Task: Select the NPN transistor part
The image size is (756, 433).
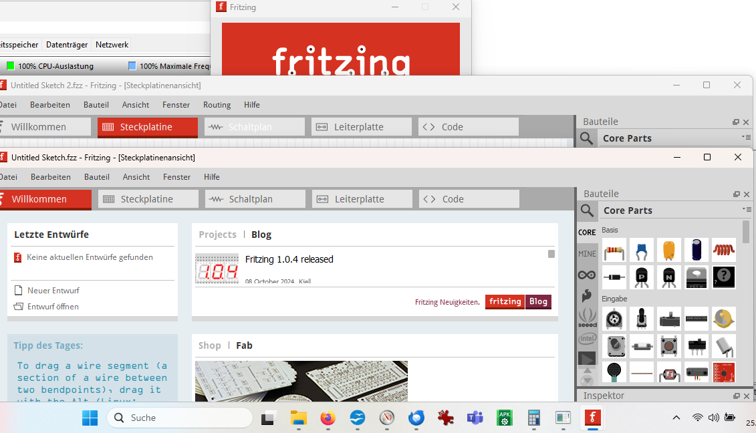Action: click(x=668, y=277)
